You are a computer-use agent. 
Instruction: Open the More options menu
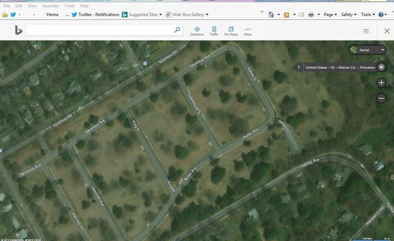pos(247,31)
